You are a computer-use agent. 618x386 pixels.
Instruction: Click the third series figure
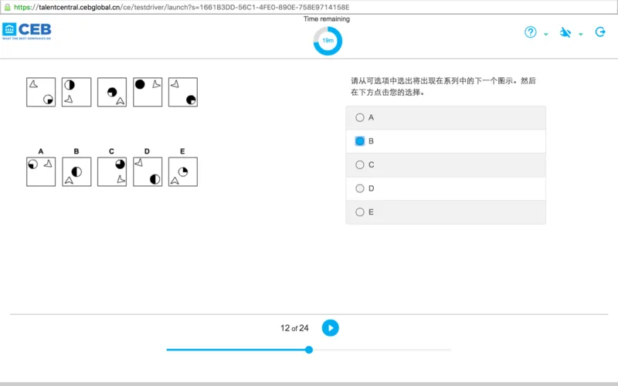click(112, 92)
